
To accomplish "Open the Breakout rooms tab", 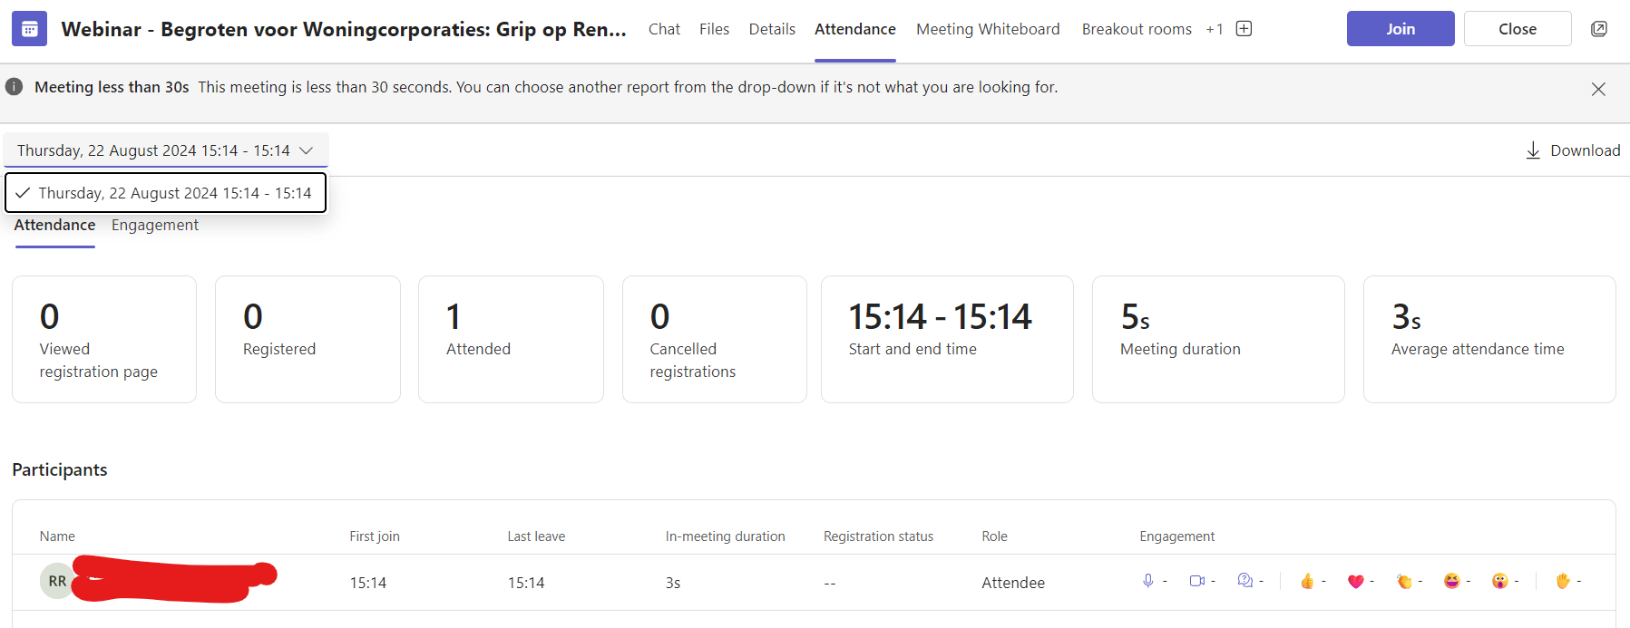I will tap(1137, 29).
